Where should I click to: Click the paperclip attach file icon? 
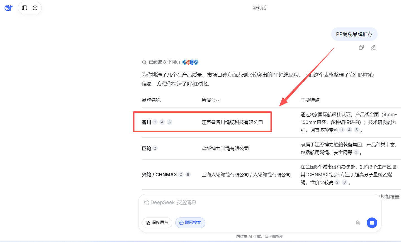[358, 223]
